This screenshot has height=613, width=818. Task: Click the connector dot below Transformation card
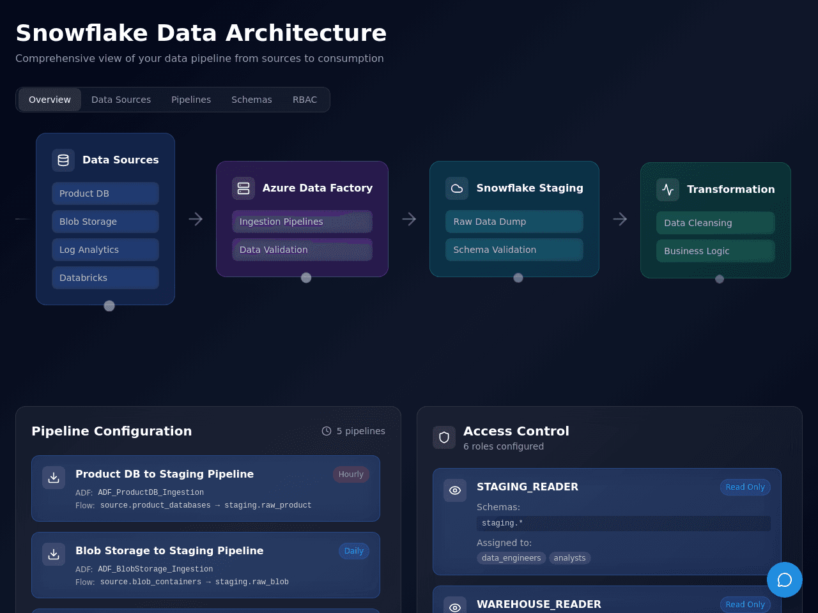click(x=720, y=279)
